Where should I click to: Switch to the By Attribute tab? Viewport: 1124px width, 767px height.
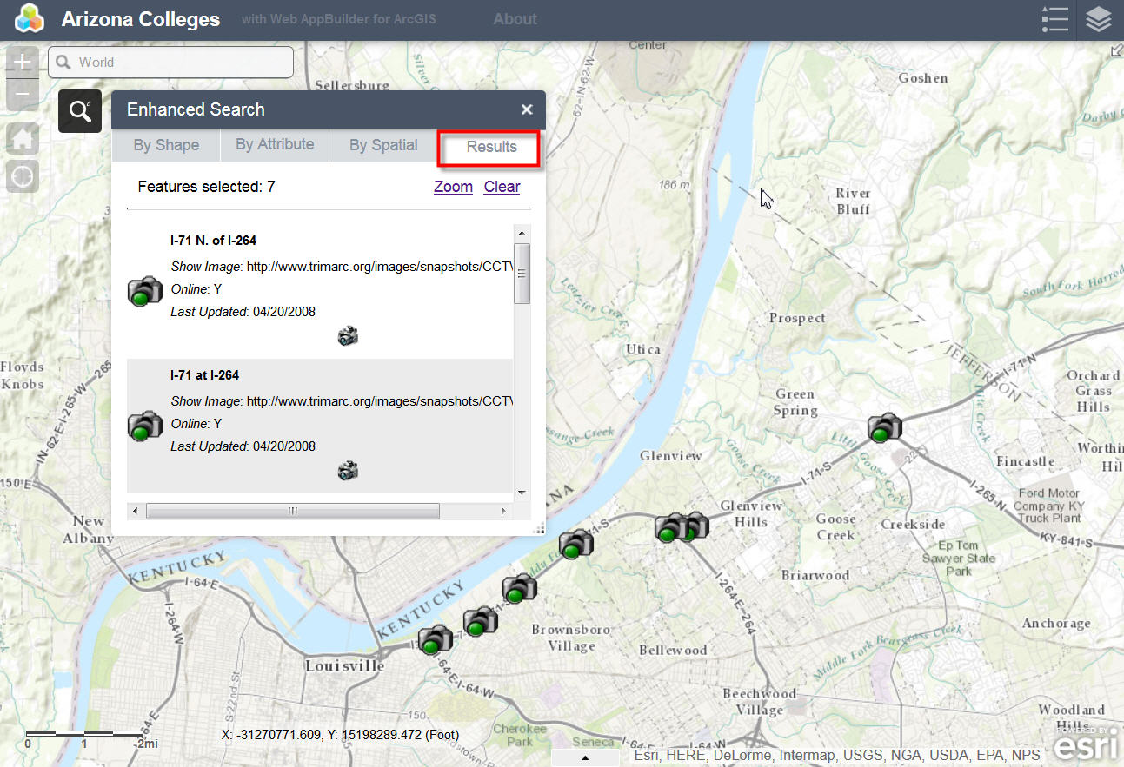click(275, 145)
